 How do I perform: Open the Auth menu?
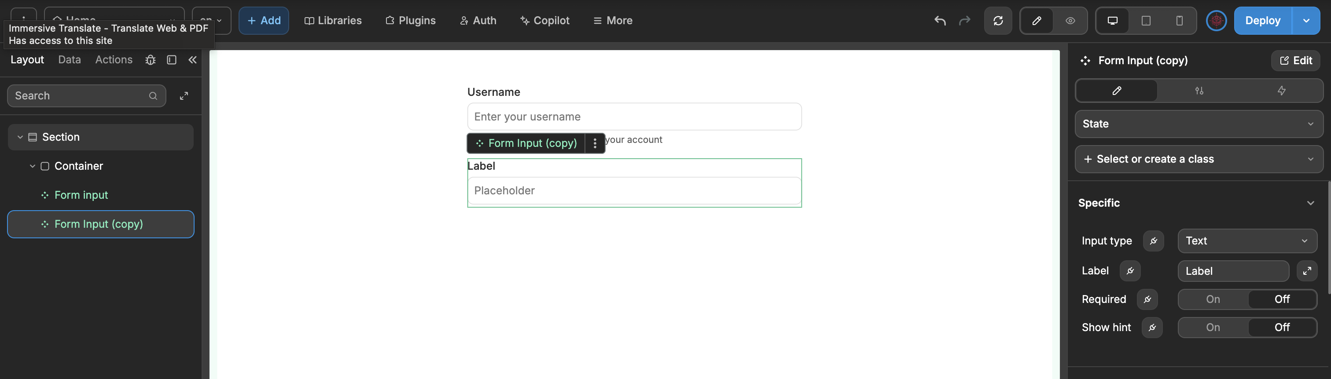478,21
